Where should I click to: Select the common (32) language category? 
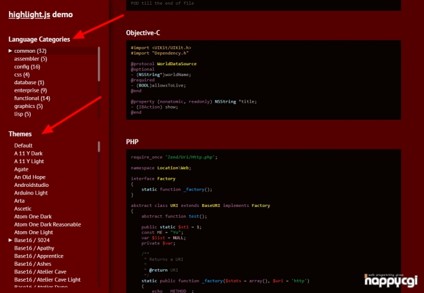coord(30,51)
